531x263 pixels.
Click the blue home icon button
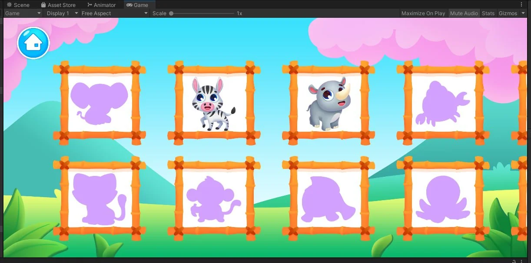(33, 43)
